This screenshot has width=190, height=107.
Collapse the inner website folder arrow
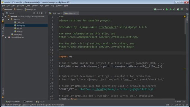click(9, 19)
